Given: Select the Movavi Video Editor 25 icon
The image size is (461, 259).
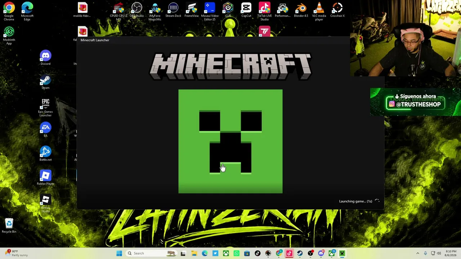Looking at the screenshot, I should pyautogui.click(x=210, y=12).
